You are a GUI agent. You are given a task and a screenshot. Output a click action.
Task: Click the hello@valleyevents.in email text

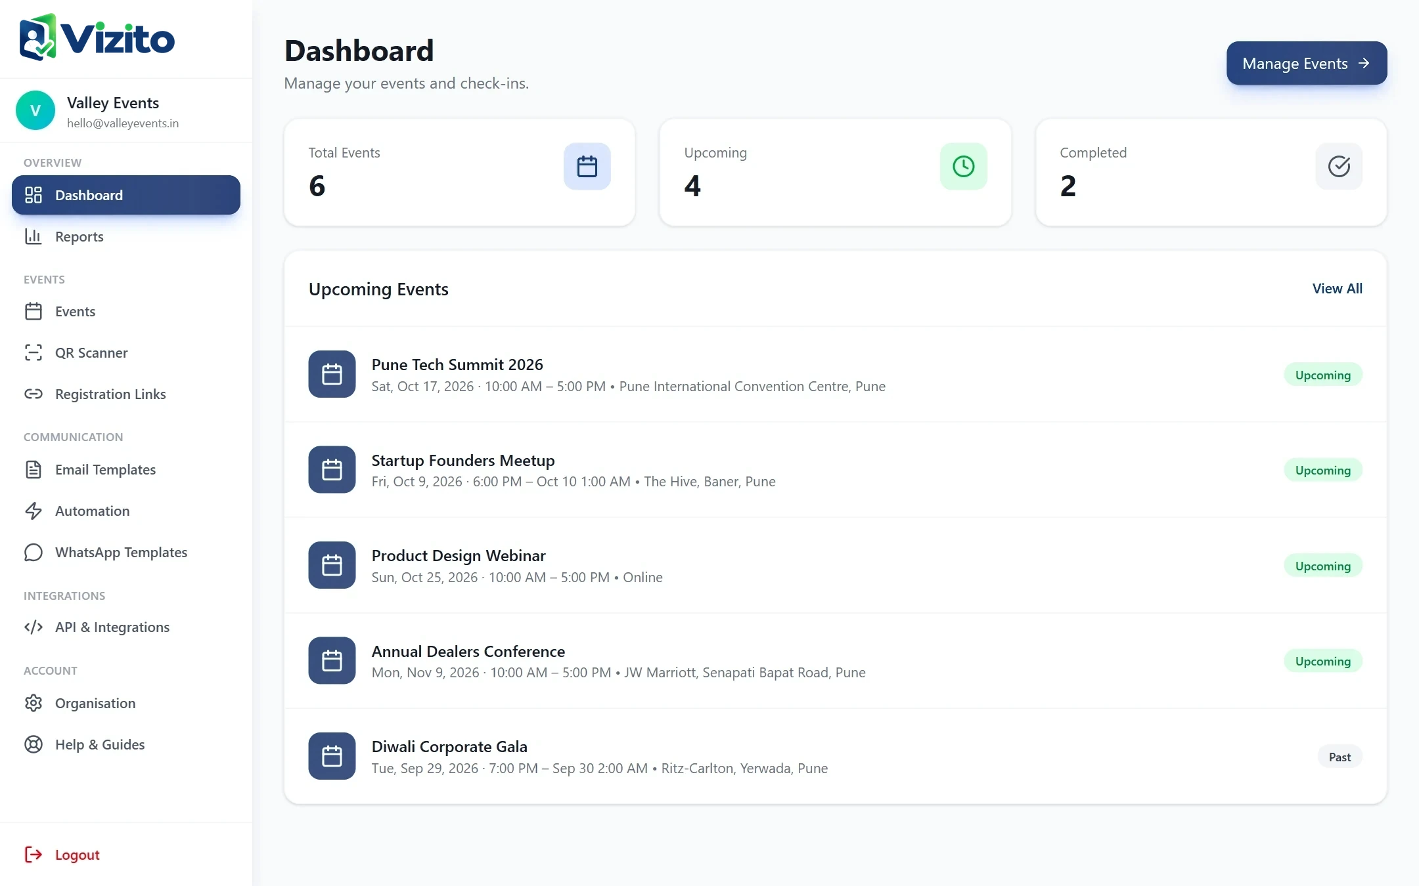coord(123,123)
